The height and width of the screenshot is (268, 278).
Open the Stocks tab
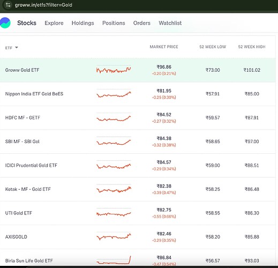(27, 23)
